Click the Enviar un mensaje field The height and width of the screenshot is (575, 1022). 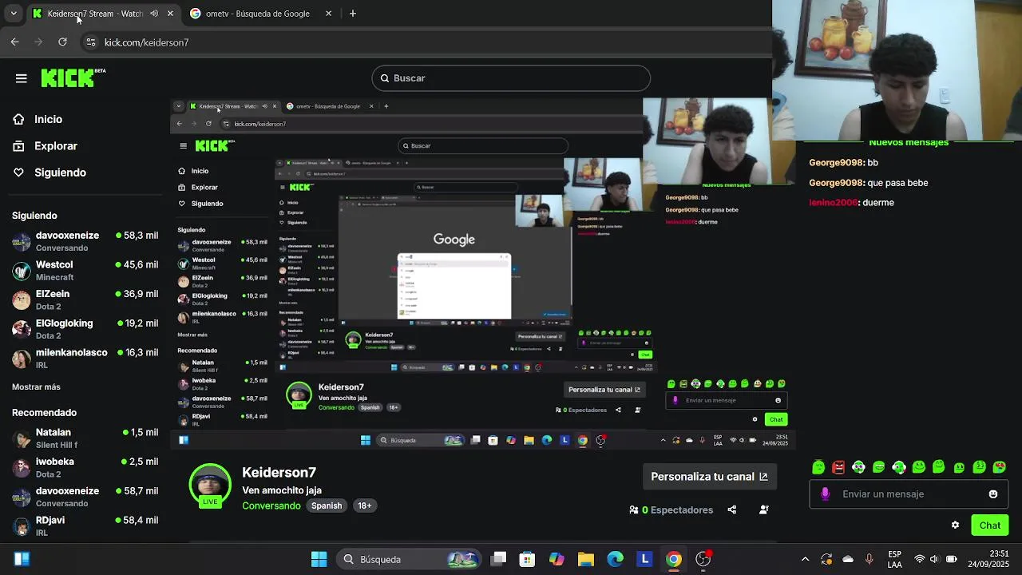point(909,494)
